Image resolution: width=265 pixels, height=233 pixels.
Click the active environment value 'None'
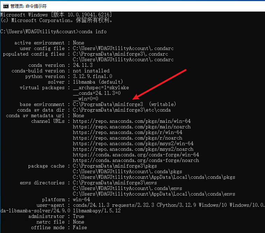(x=78, y=43)
